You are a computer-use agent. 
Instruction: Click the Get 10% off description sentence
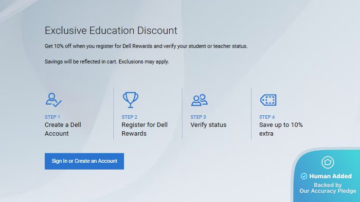(146, 46)
